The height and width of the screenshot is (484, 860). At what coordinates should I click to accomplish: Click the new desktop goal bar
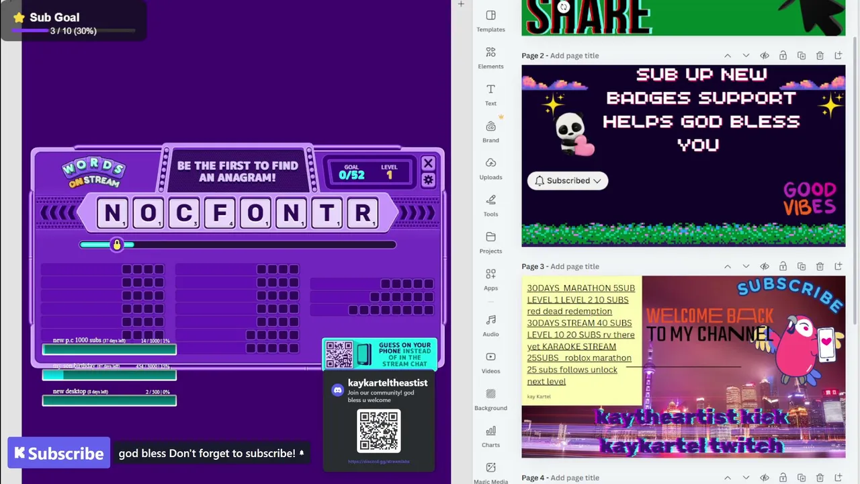coord(110,401)
